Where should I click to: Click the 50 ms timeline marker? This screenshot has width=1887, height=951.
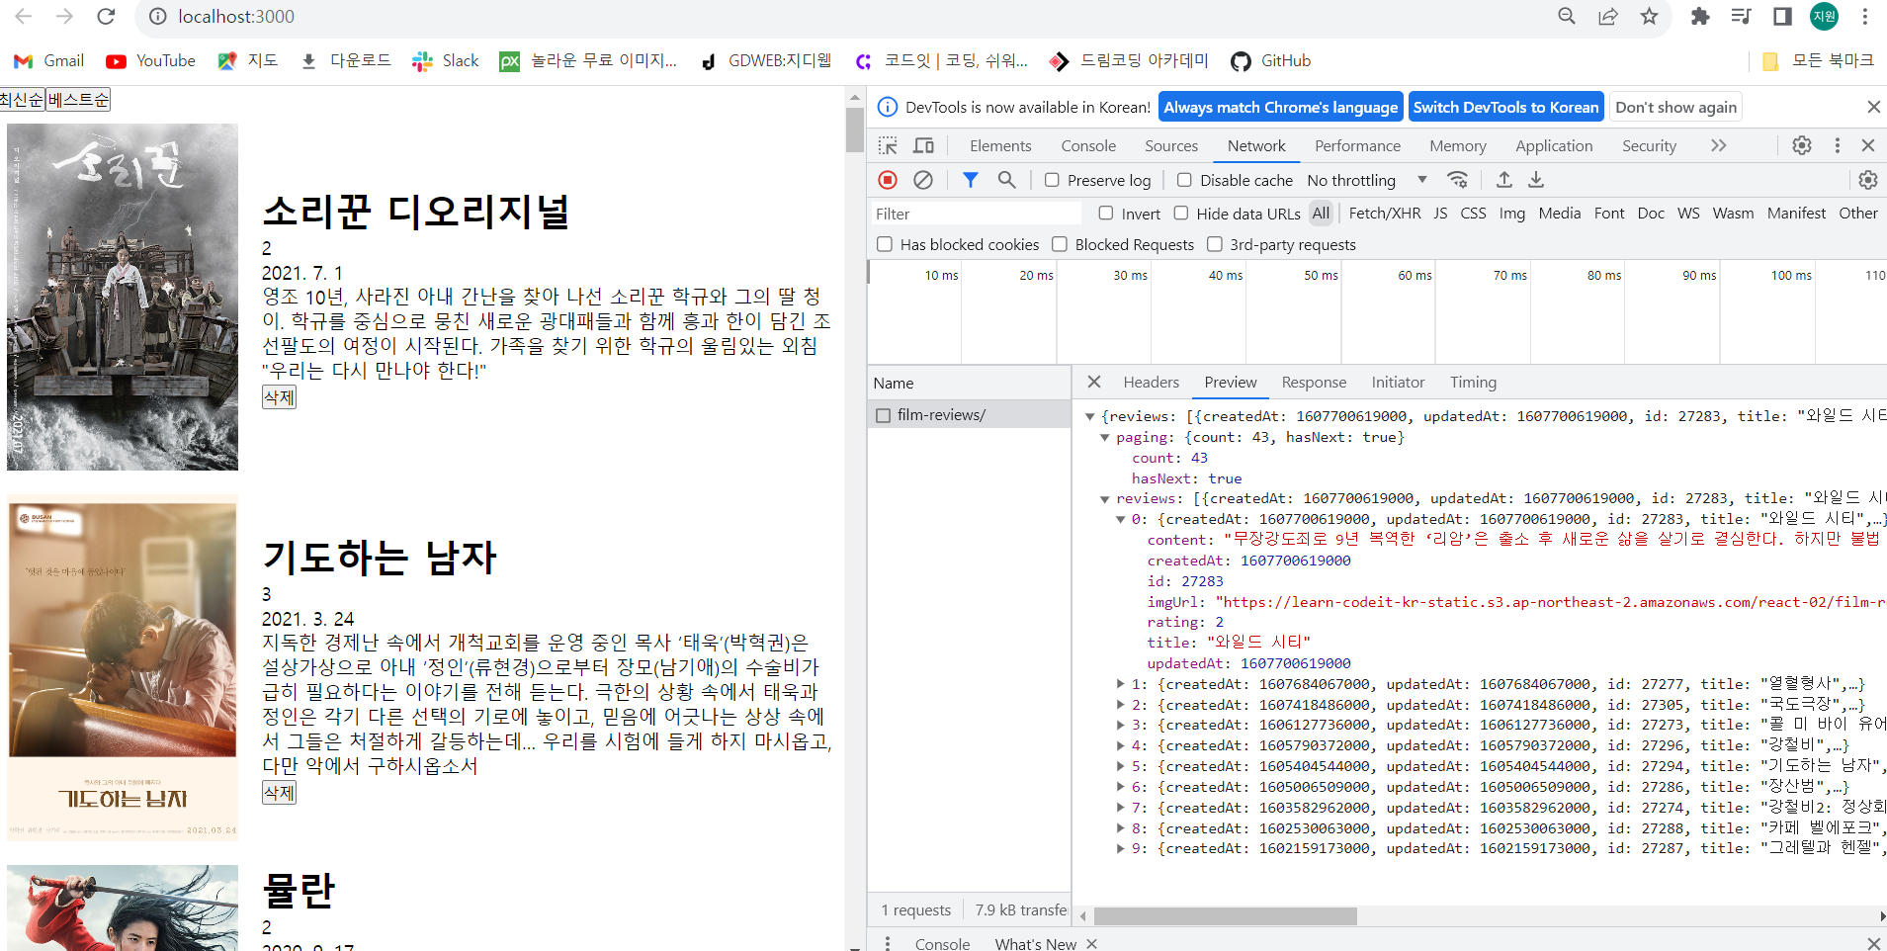[1321, 276]
